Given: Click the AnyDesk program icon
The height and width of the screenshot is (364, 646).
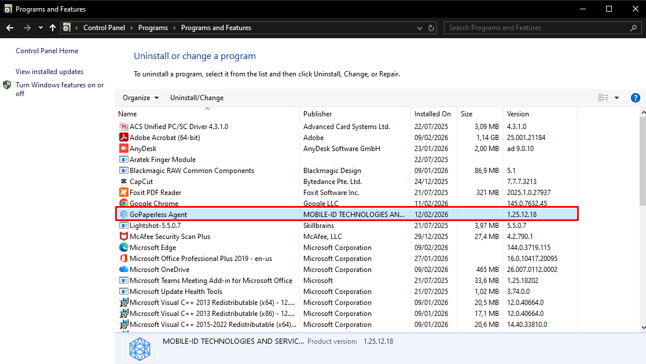Looking at the screenshot, I should tap(124, 148).
